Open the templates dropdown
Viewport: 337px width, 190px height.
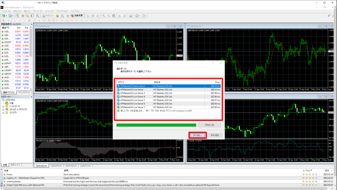tap(144, 16)
